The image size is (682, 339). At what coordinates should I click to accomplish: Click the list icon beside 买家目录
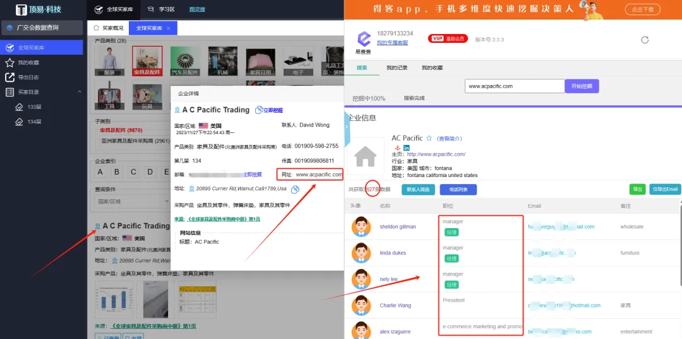9,92
